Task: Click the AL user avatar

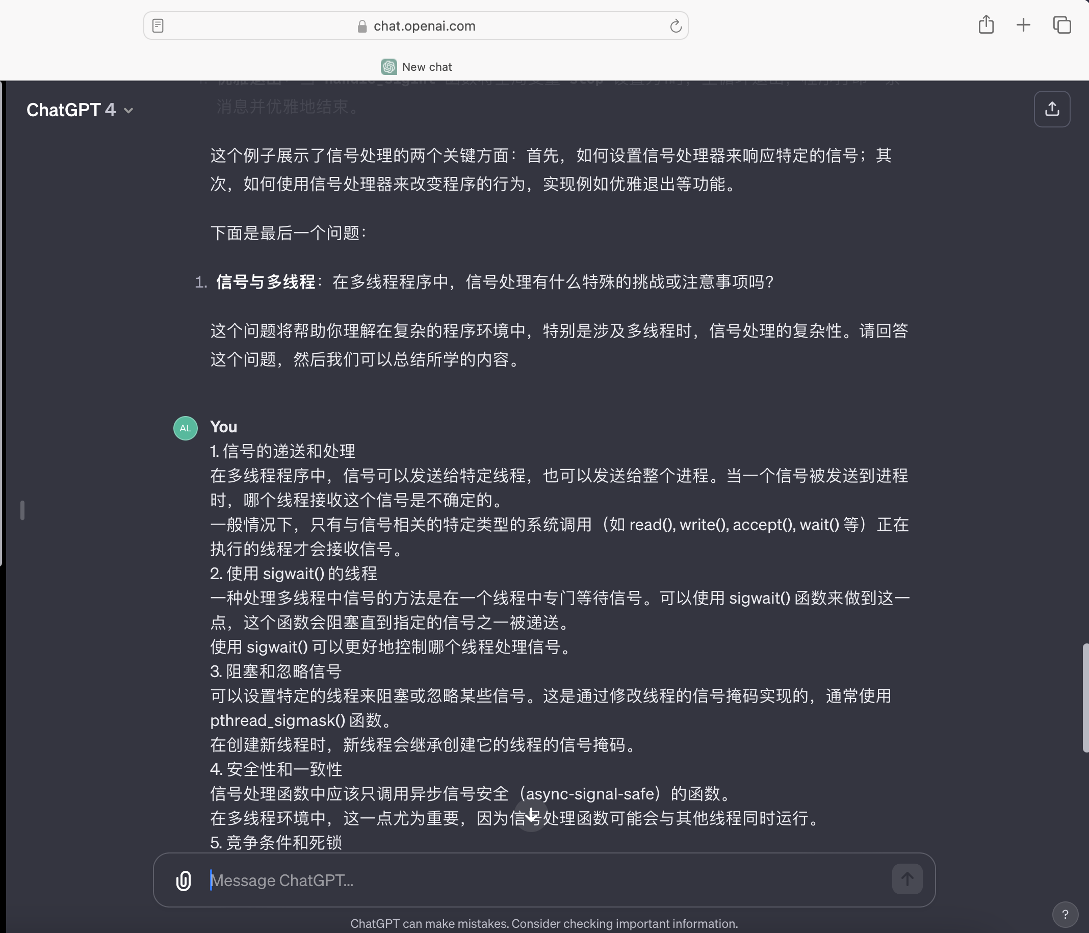Action: pos(185,428)
